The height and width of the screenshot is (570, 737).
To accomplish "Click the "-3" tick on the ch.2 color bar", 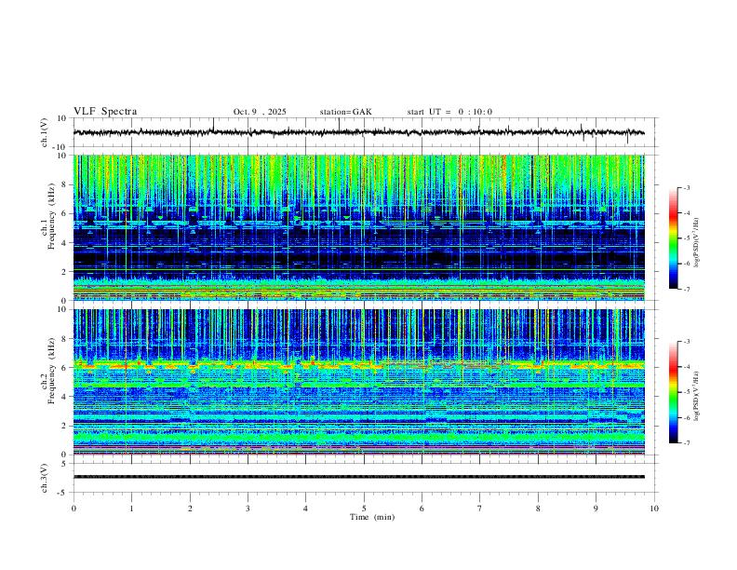I will (x=687, y=342).
